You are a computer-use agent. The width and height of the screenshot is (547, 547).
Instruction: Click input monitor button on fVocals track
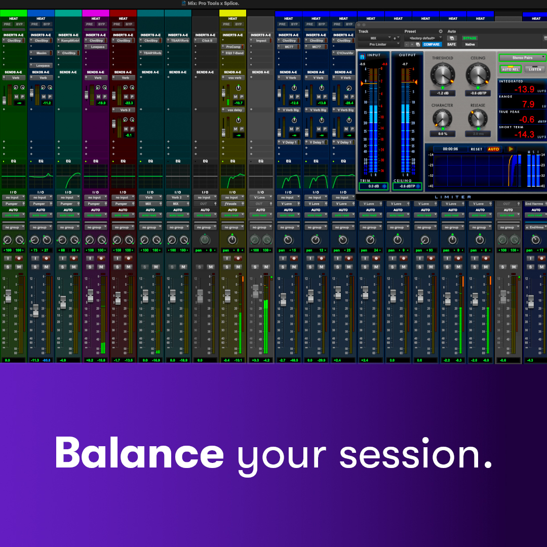coord(227,258)
